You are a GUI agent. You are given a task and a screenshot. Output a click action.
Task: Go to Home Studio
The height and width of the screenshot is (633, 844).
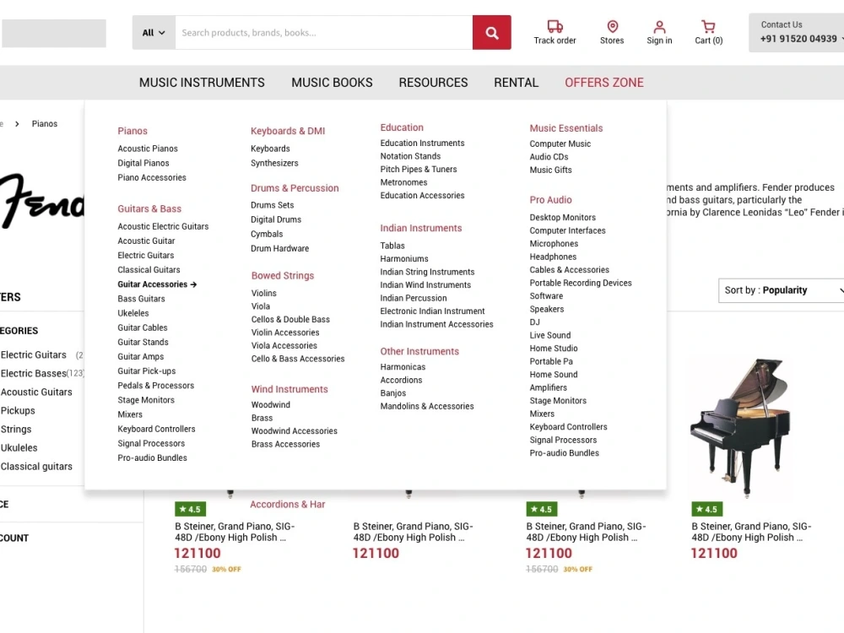pyautogui.click(x=554, y=349)
